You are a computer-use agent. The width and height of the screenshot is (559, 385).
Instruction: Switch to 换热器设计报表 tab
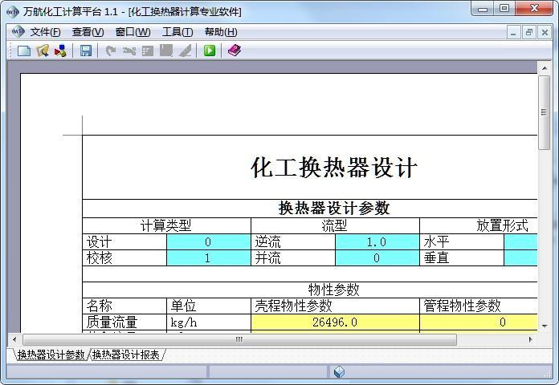point(126,355)
